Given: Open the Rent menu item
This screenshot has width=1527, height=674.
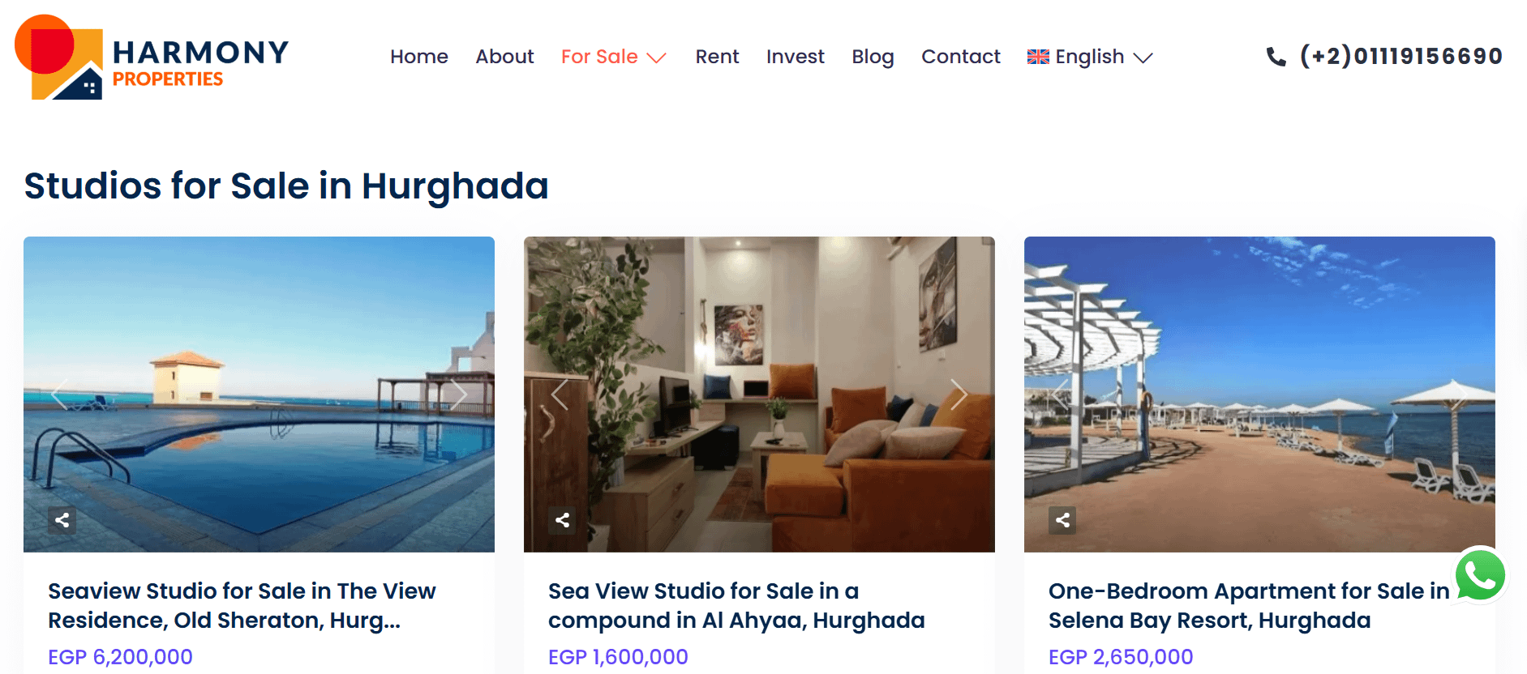Looking at the screenshot, I should tap(717, 57).
